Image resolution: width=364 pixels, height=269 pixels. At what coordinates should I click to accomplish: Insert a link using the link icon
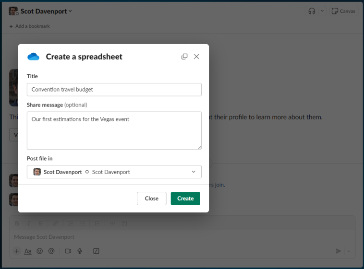pos(56,223)
